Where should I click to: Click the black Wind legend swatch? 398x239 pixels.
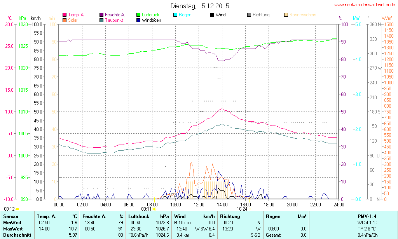point(212,15)
